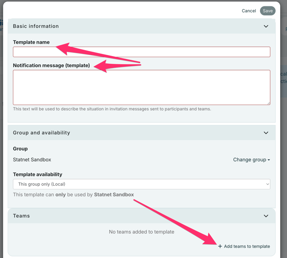This screenshot has height=258, width=287.
Task: Click inside the Notification message text area
Action: point(141,87)
